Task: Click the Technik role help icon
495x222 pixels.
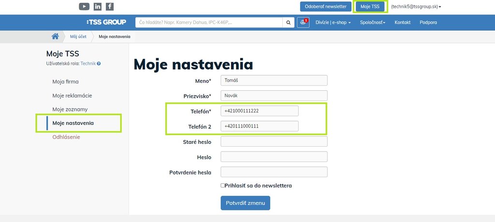Action: click(99, 63)
